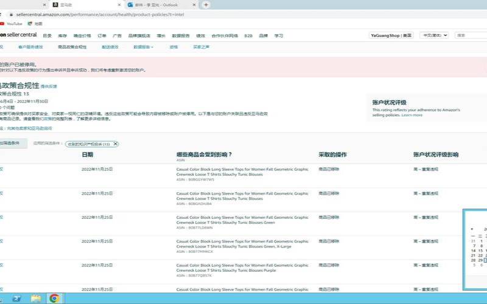Open the 数据报告 top navigation menu

181,36
